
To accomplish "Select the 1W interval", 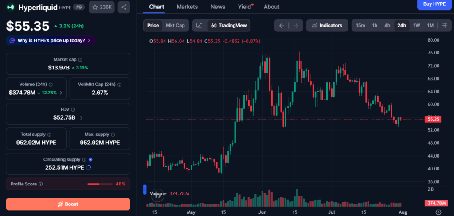I will point(416,25).
